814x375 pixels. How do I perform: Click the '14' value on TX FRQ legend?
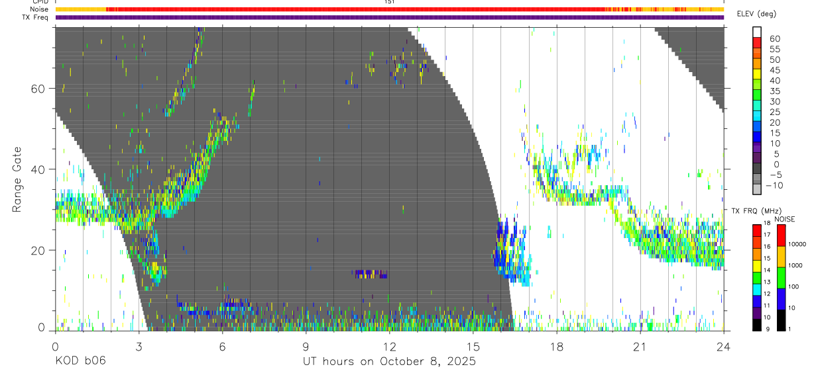[x=768, y=271]
